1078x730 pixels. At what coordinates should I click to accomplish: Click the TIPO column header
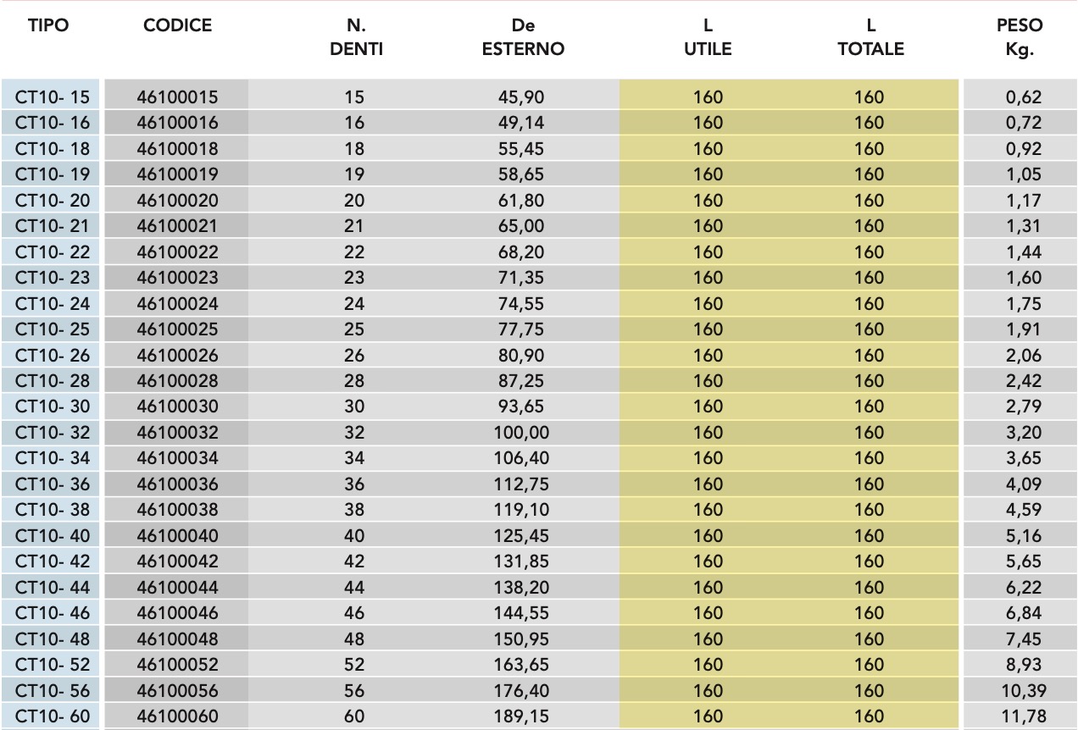pos(48,25)
